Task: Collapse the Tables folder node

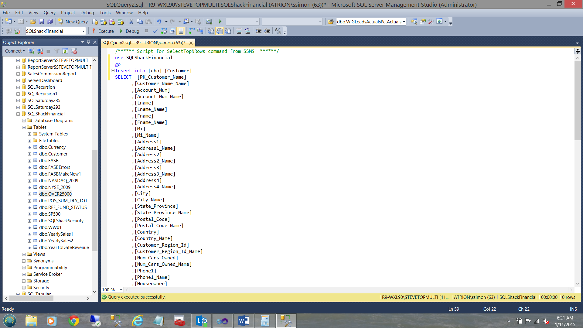Action: [x=24, y=127]
